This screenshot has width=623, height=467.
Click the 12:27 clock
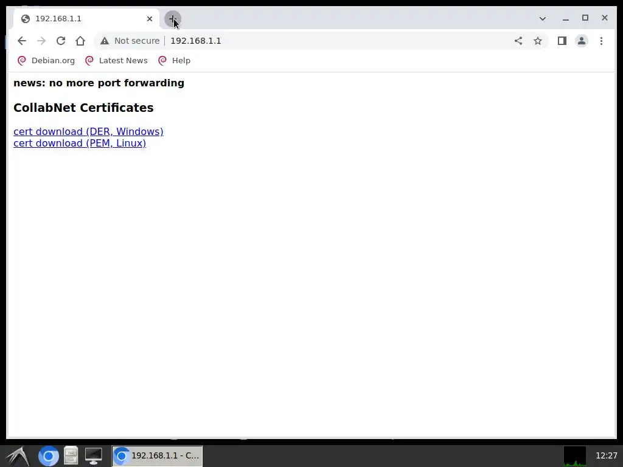[607, 456]
